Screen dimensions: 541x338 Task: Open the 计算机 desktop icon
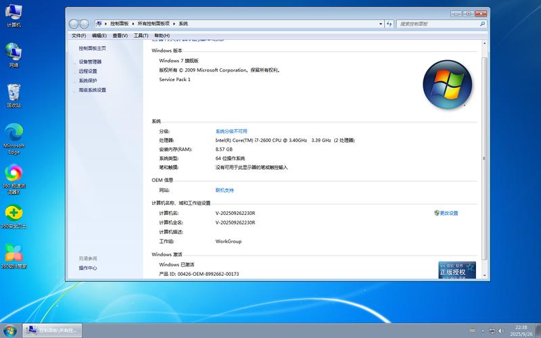[x=14, y=16]
